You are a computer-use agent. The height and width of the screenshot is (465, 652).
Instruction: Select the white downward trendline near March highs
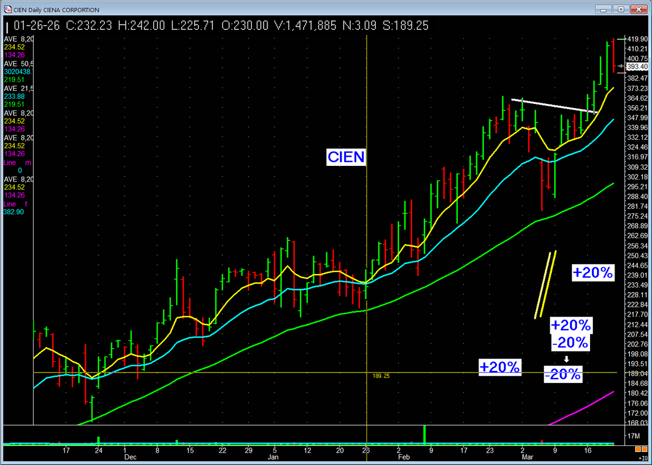[555, 106]
